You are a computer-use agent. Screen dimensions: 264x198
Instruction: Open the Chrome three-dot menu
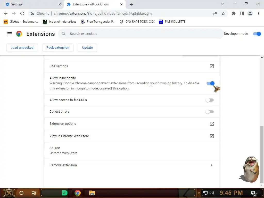point(258,13)
